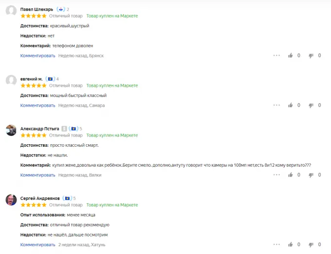Downvote Александр Пстыга's review

tap(312, 175)
